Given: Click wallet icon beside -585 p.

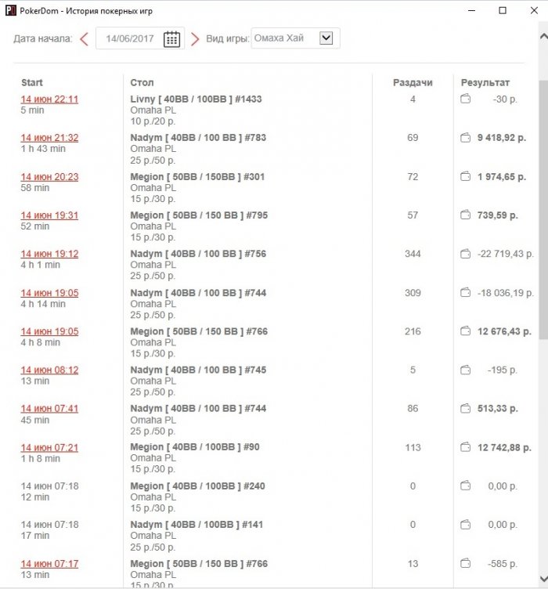Looking at the screenshot, I should (466, 563).
